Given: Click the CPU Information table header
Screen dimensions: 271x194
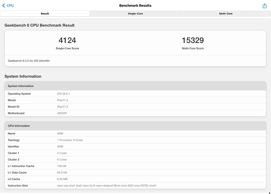Looking at the screenshot, I should click(x=135, y=126).
